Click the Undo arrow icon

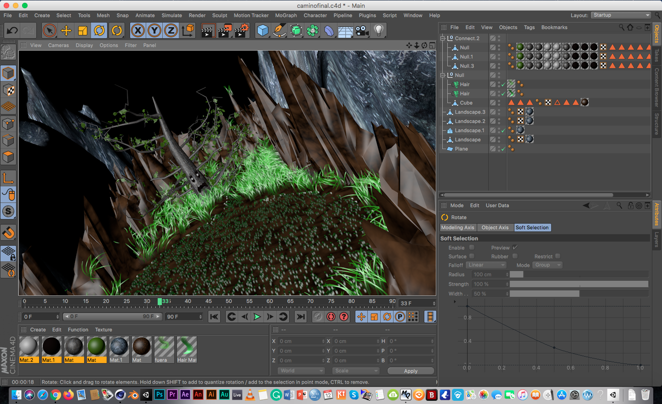(12, 31)
